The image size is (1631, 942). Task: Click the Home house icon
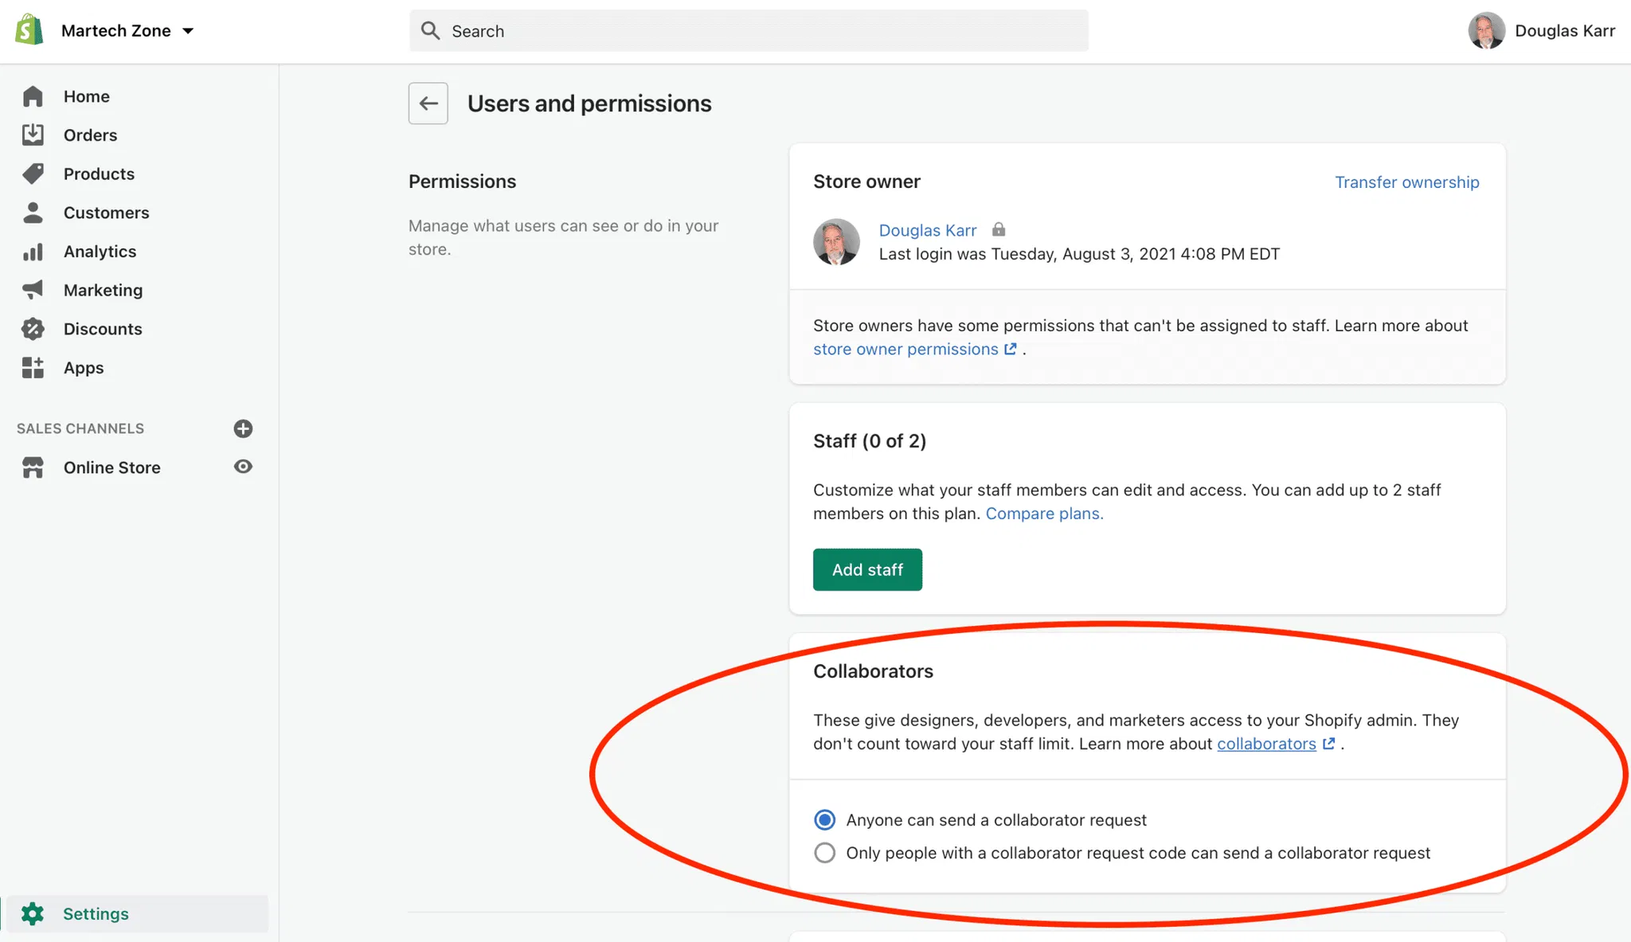coord(33,96)
